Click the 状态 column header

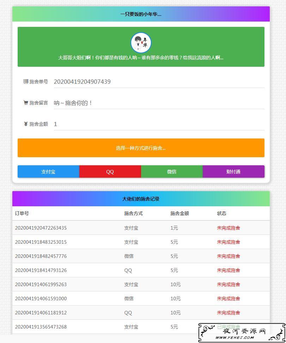(221, 213)
